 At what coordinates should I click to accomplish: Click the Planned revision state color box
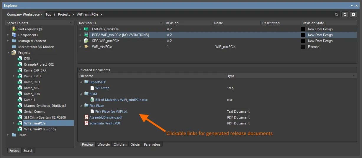pyautogui.click(x=303, y=47)
